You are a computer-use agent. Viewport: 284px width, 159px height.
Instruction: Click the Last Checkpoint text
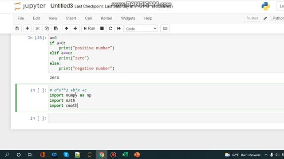[x=123, y=7]
